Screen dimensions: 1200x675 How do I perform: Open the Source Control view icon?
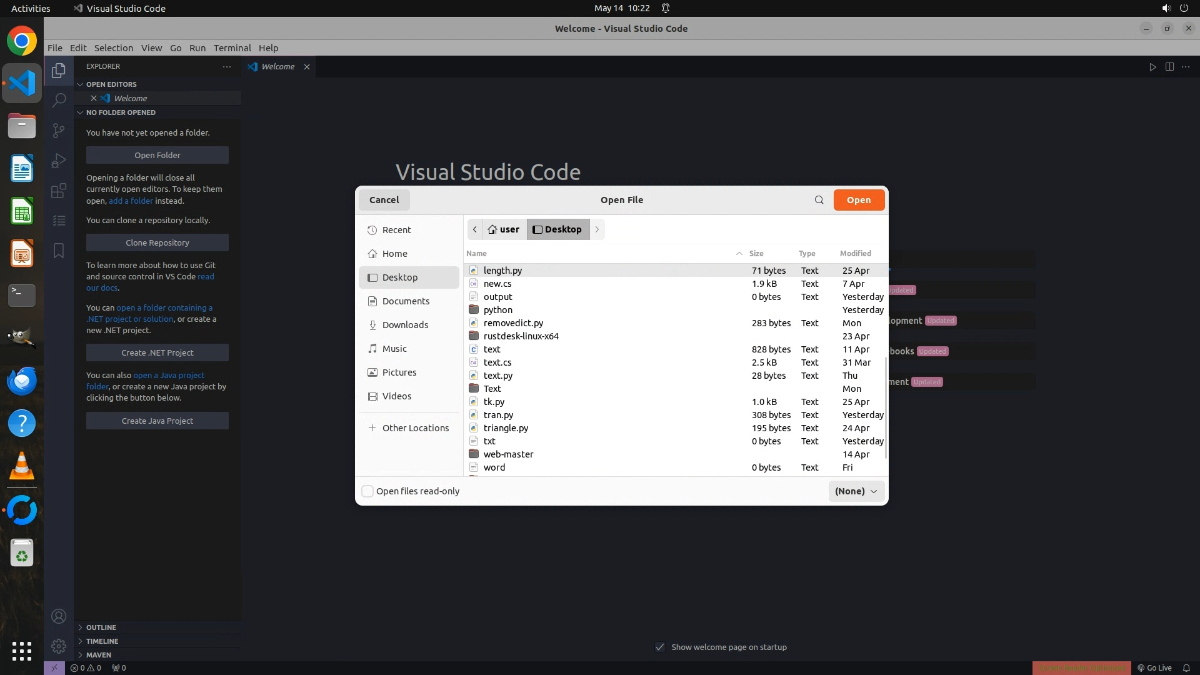[59, 130]
